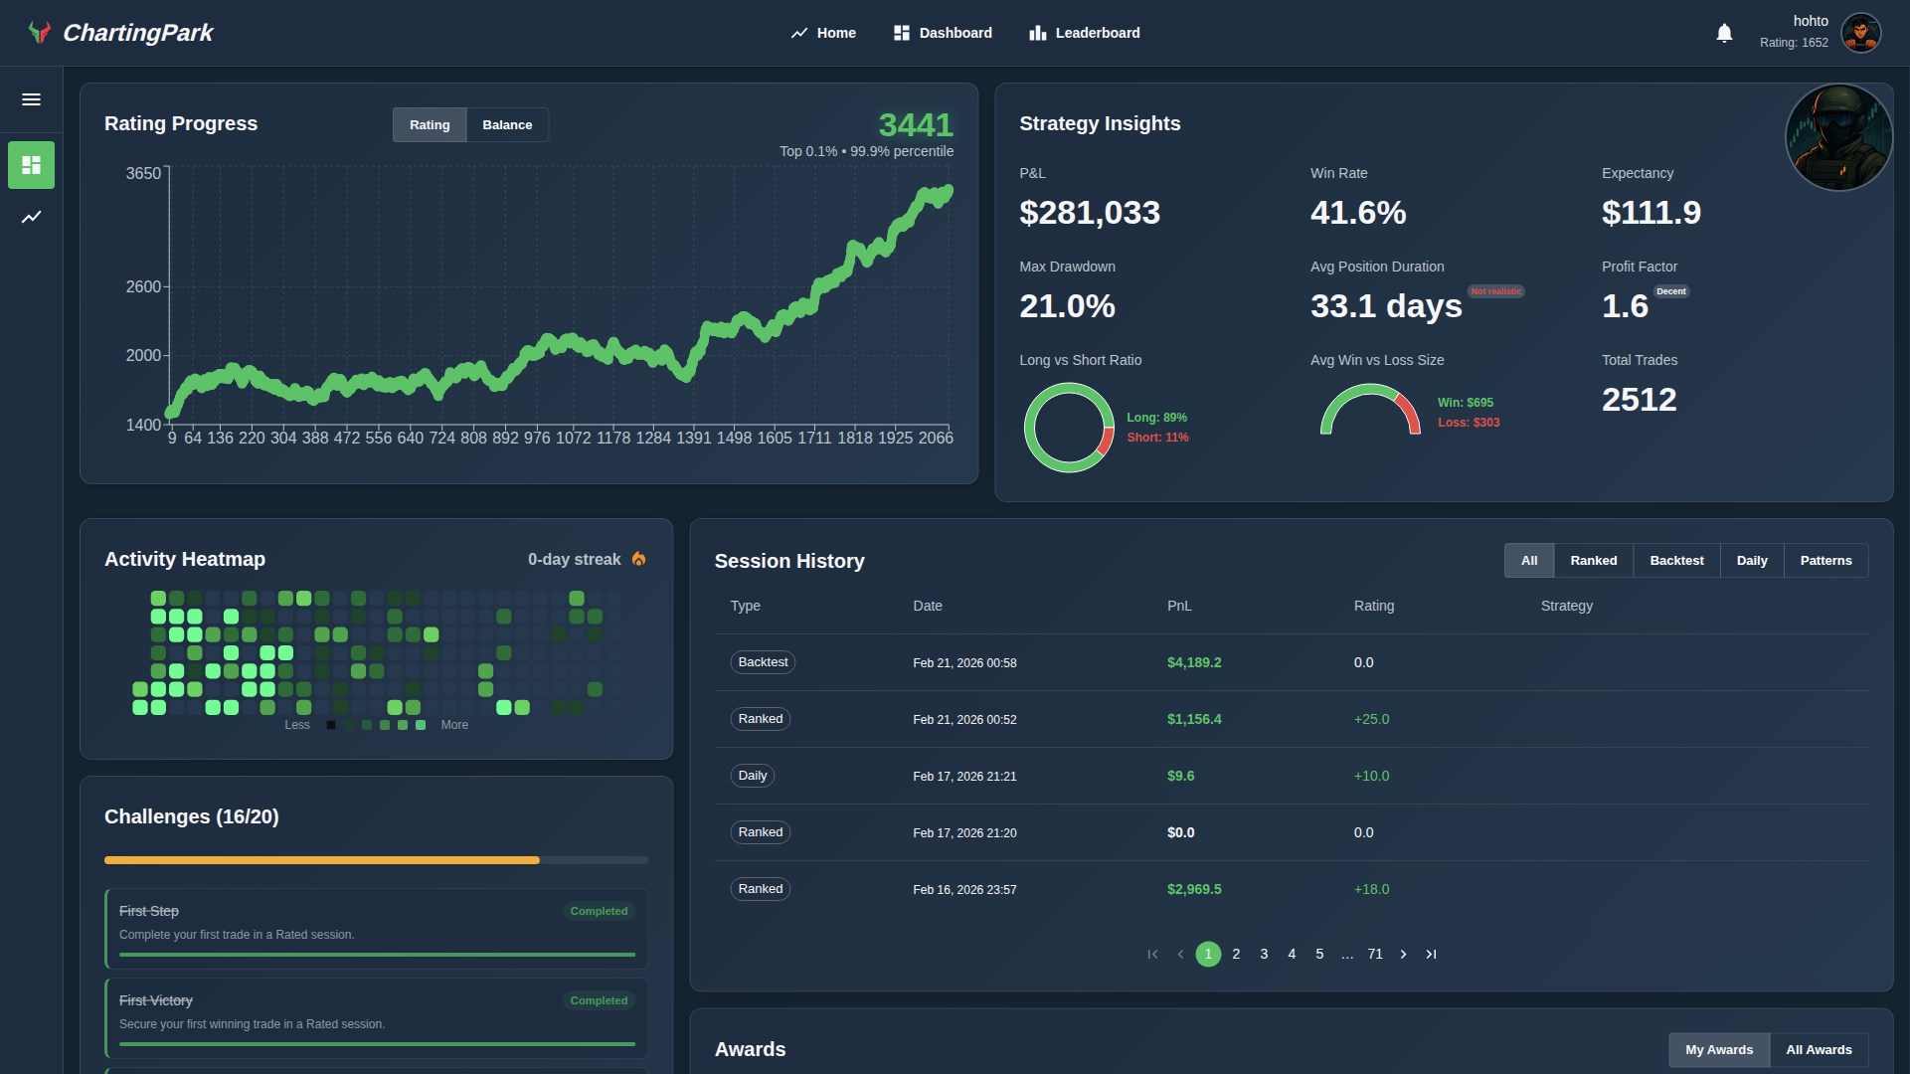Go to previous page of session history

pyautogui.click(x=1180, y=954)
